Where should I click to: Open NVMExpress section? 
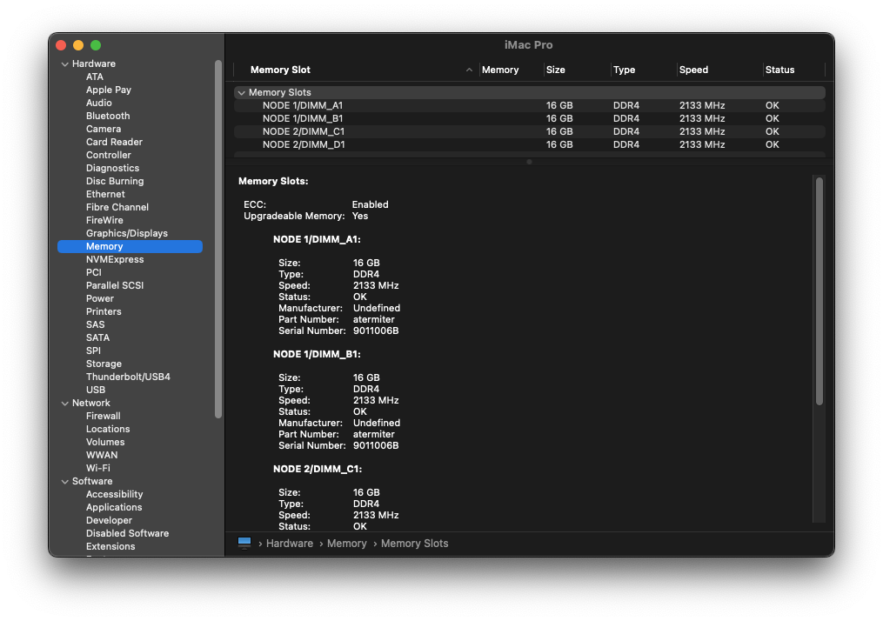115,259
